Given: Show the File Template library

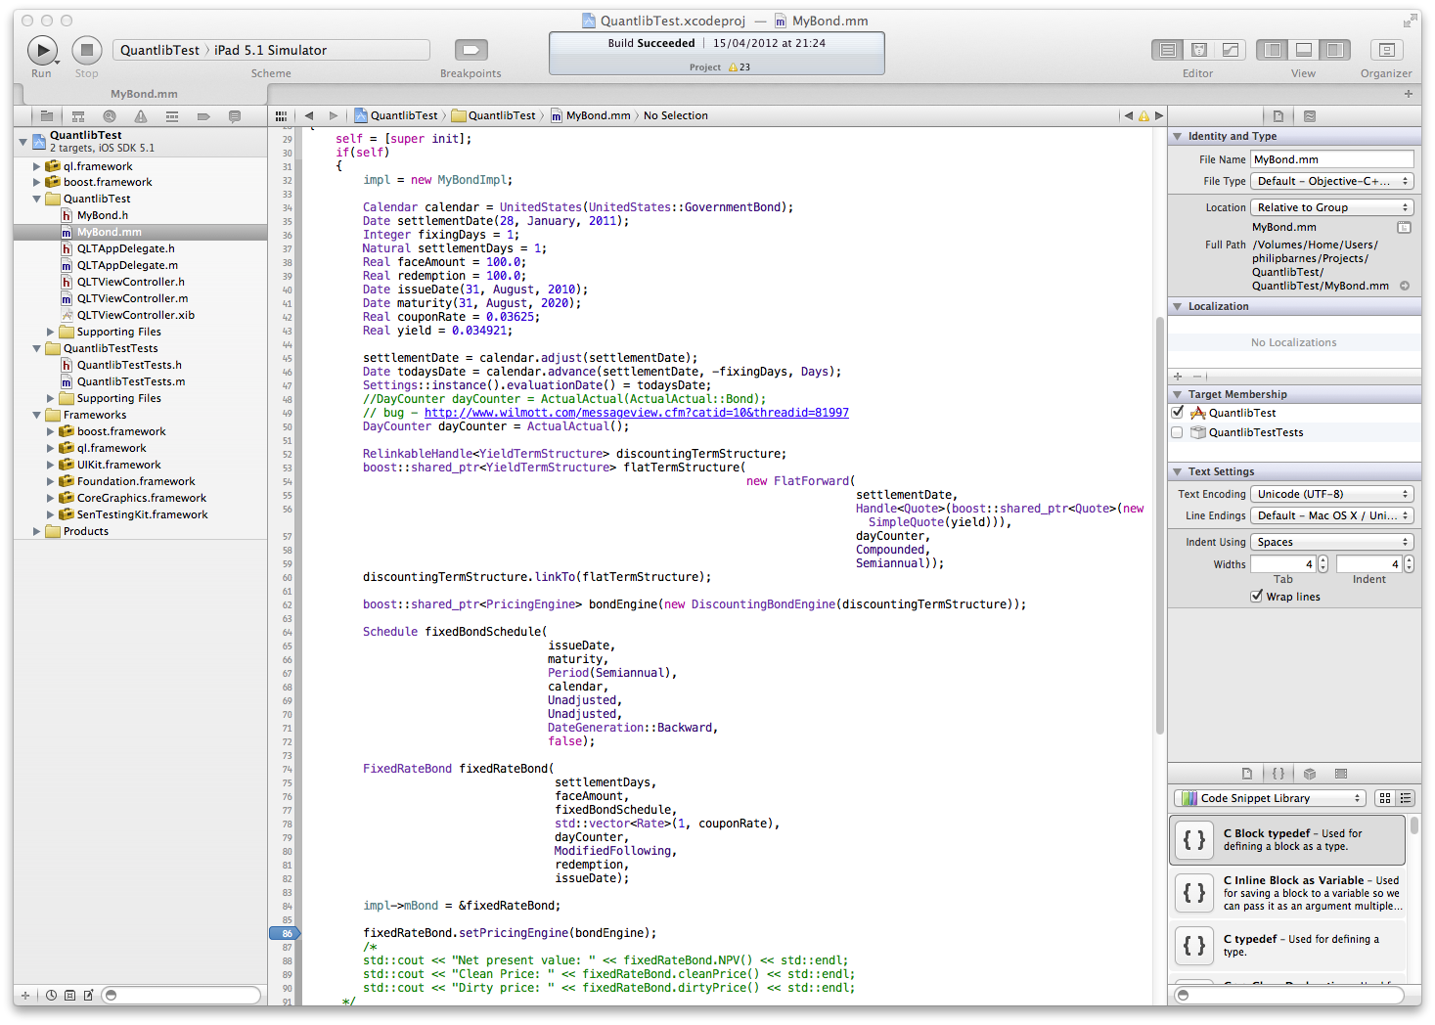Looking at the screenshot, I should coord(1247,773).
